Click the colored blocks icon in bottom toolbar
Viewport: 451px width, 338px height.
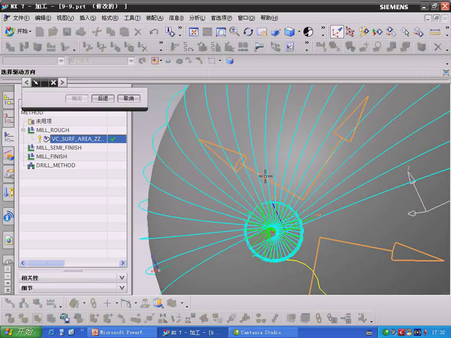coord(158,303)
